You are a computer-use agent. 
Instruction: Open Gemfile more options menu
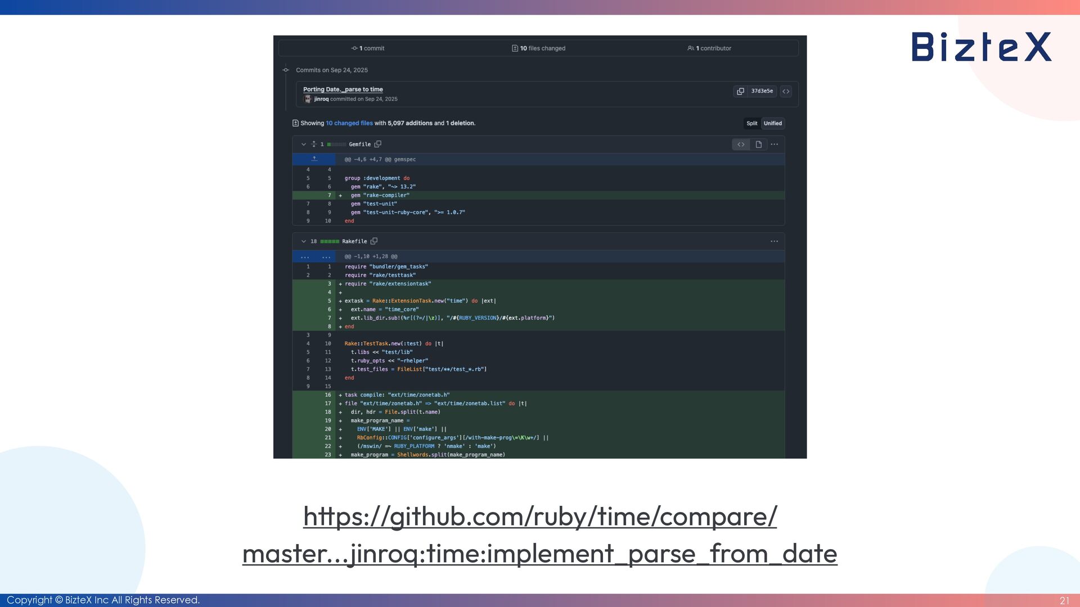pos(775,144)
